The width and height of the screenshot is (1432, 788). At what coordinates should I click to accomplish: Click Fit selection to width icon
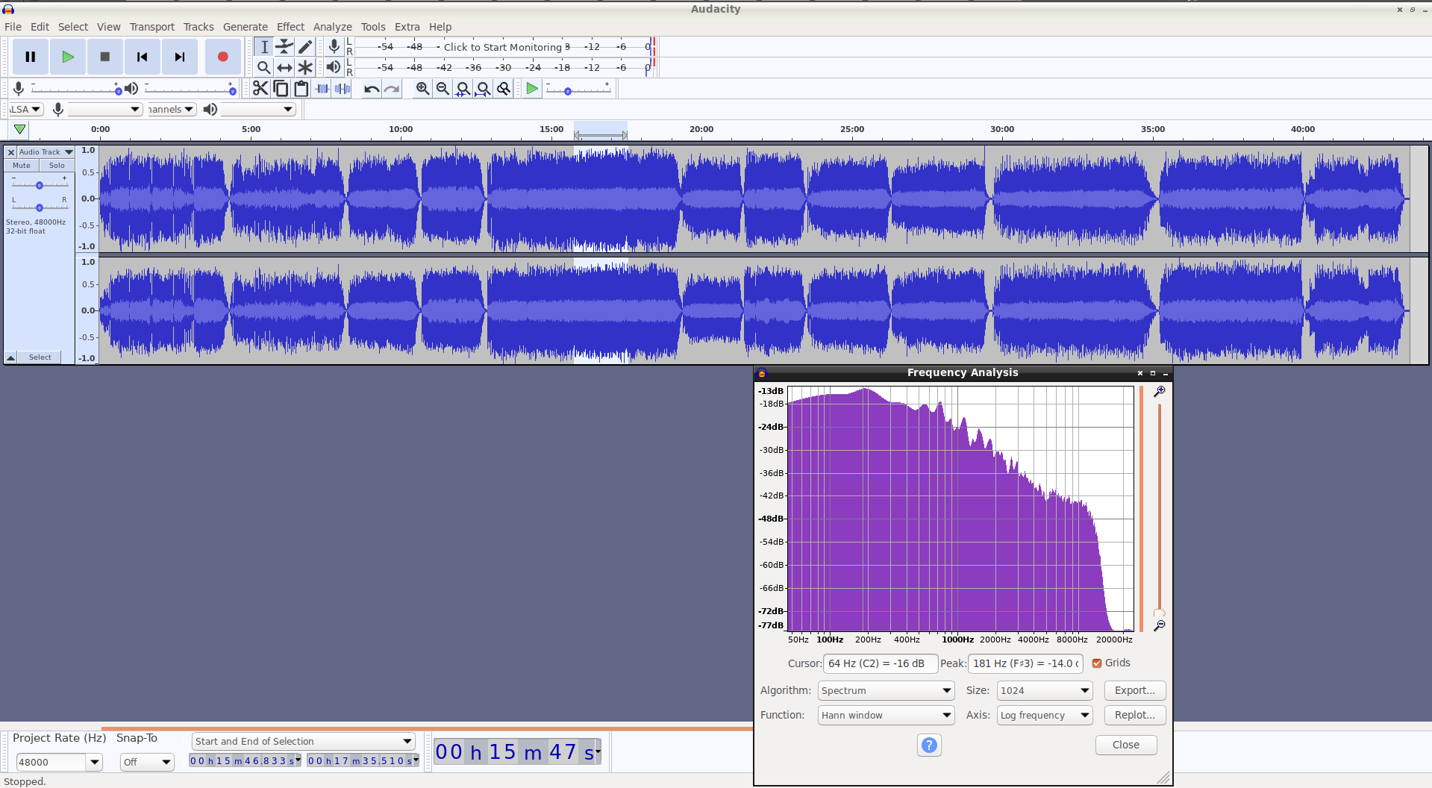coord(463,88)
